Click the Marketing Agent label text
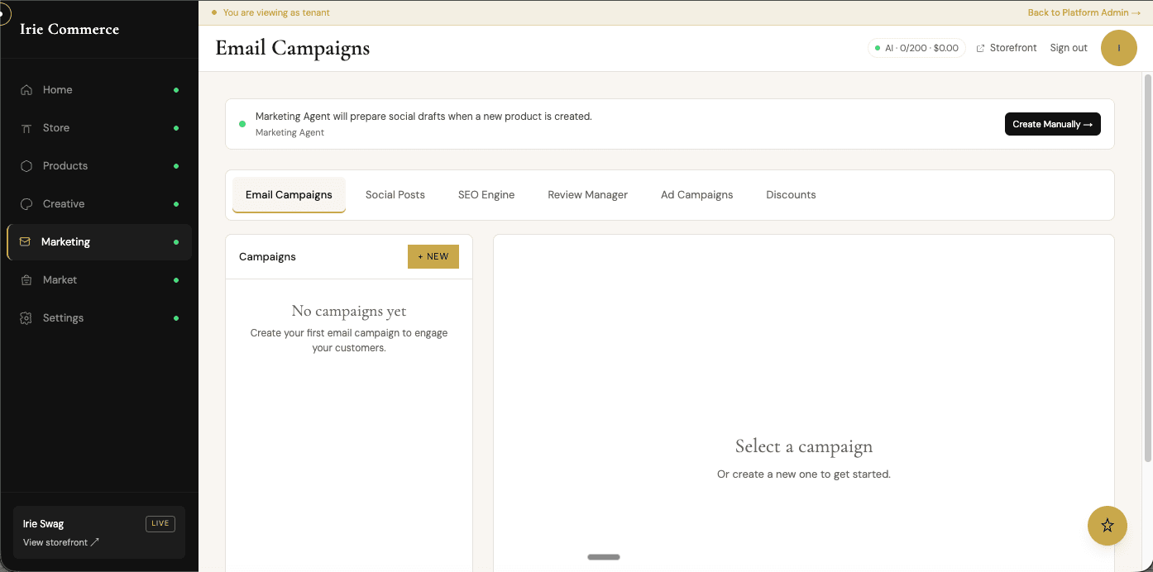The width and height of the screenshot is (1153, 572). pyautogui.click(x=289, y=132)
